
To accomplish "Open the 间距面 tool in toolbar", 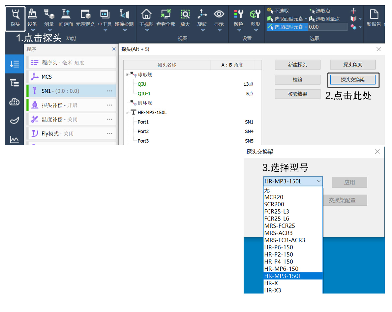I will 66,18.
